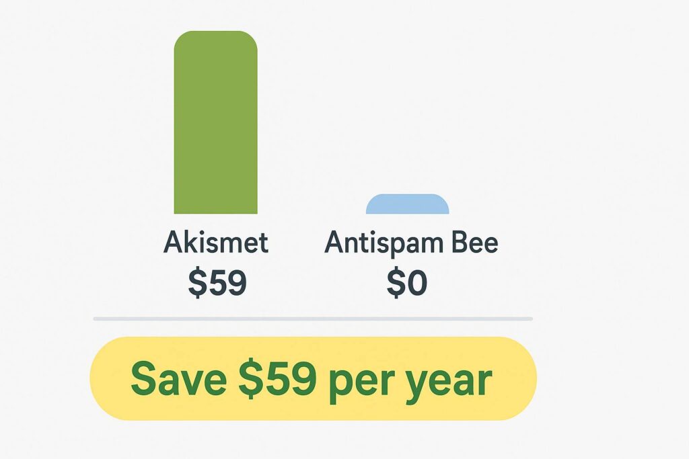Viewport: 689px width, 459px height.
Task: Click the rounded top of the blue bar
Action: click(407, 198)
